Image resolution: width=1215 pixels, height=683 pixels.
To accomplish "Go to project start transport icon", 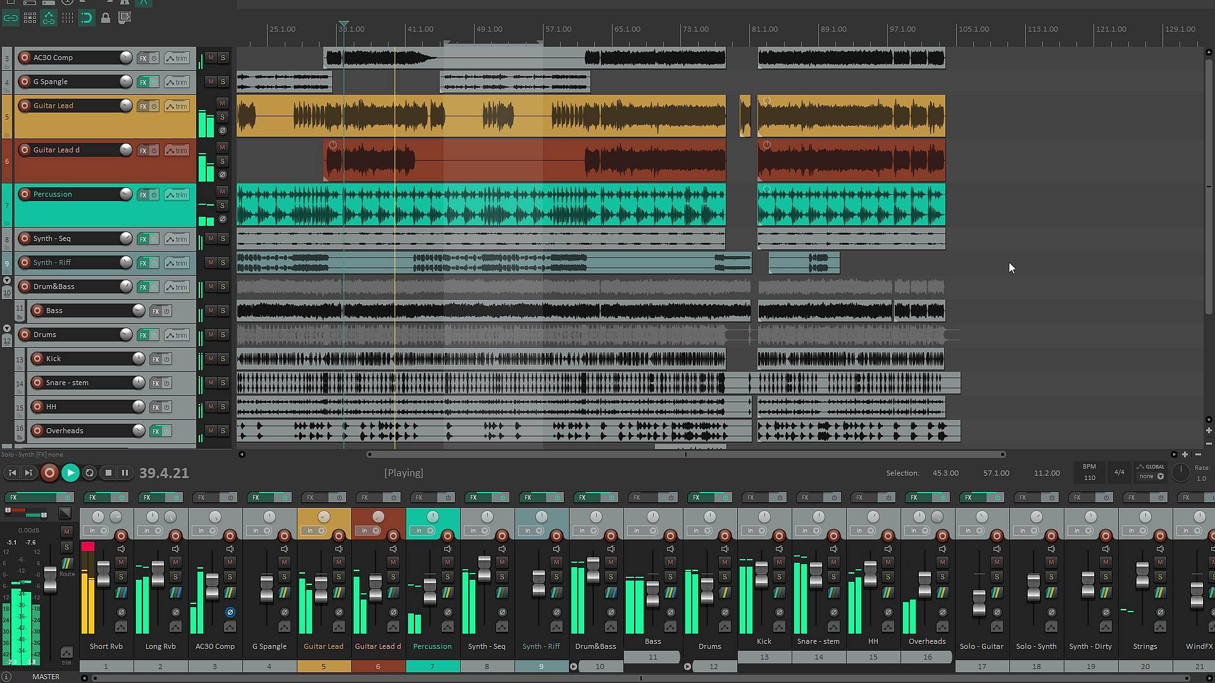I will (x=12, y=472).
